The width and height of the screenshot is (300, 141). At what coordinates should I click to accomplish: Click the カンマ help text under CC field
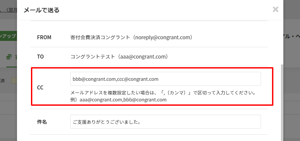pos(163,93)
